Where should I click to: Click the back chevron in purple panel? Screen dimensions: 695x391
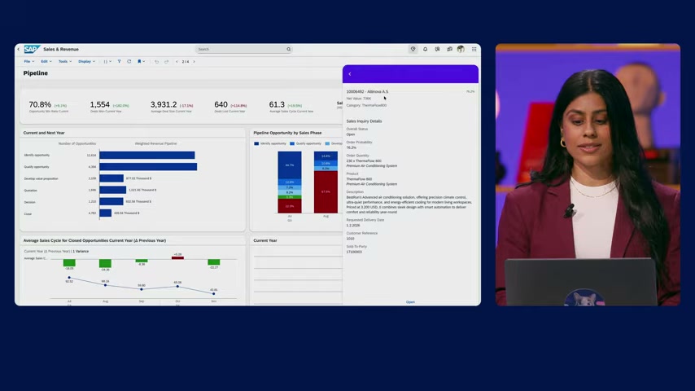350,74
